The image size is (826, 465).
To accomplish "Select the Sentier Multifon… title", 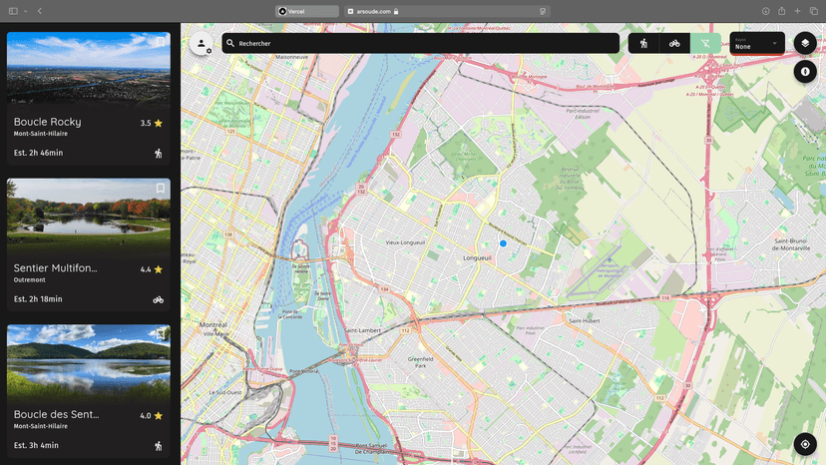I will 55,267.
